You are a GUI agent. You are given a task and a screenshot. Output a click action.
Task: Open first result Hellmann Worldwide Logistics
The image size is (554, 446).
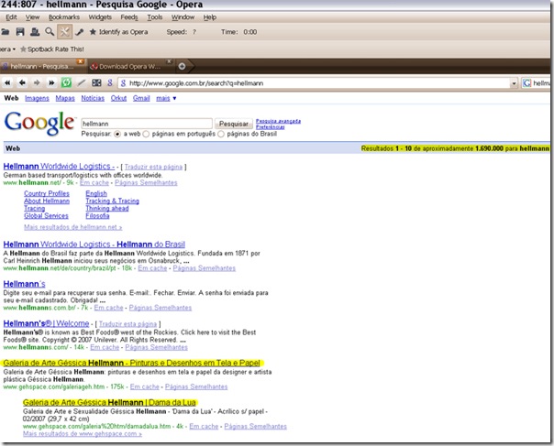[x=59, y=166]
